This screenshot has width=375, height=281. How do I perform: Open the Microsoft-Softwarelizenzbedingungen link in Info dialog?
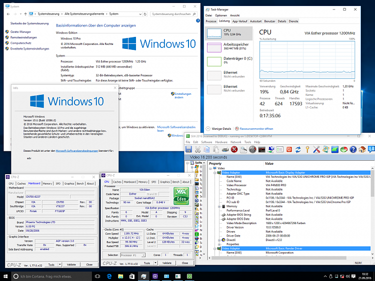point(77,151)
